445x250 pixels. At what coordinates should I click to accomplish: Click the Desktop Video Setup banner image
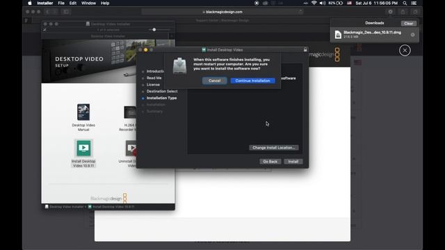(90, 61)
